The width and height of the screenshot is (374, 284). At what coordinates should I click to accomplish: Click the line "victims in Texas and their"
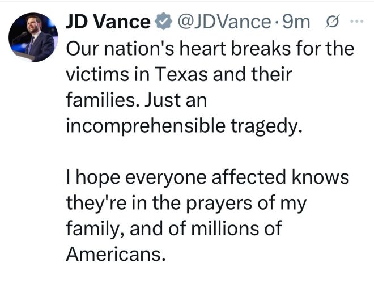click(x=179, y=74)
